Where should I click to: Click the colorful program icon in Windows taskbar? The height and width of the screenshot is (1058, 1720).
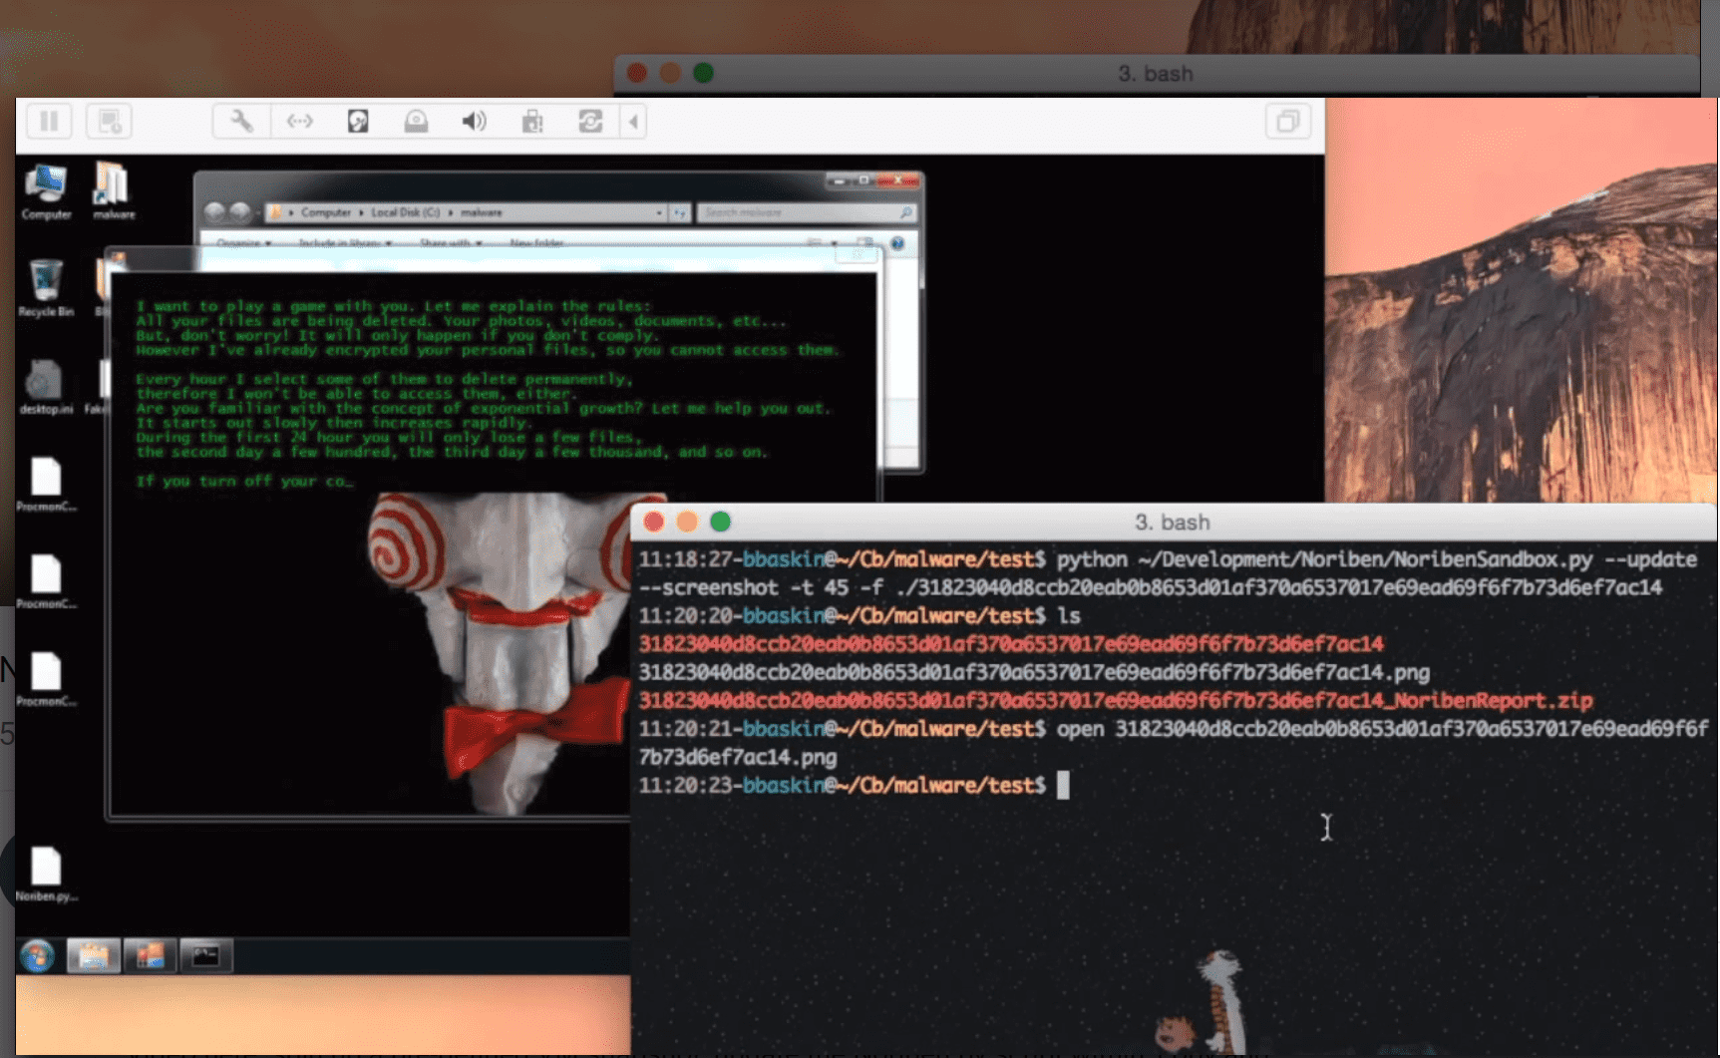[x=150, y=956]
